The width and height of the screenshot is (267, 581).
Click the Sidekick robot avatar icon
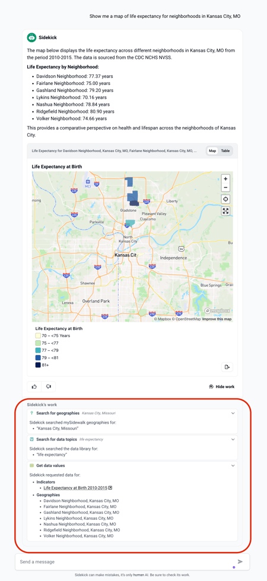tap(31, 37)
